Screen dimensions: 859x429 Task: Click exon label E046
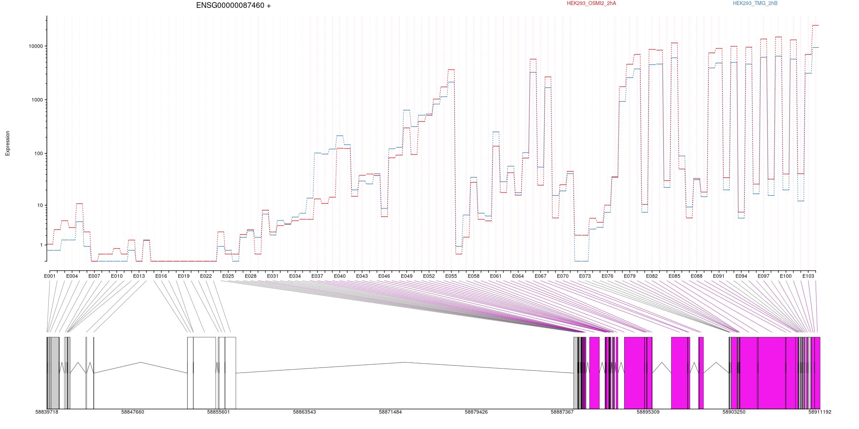[x=384, y=276]
